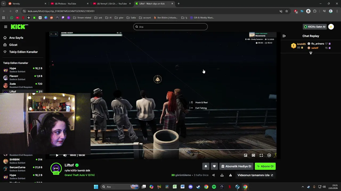Open the Gift & Weekly bookmark
The image size is (341, 191).
pyautogui.click(x=202, y=18)
